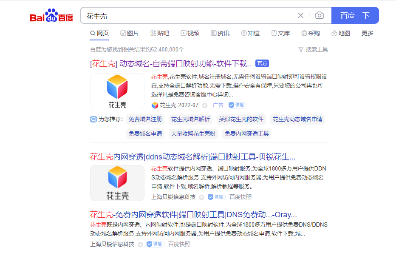Open the 地图 tab
The width and height of the screenshot is (396, 253).
(341, 33)
